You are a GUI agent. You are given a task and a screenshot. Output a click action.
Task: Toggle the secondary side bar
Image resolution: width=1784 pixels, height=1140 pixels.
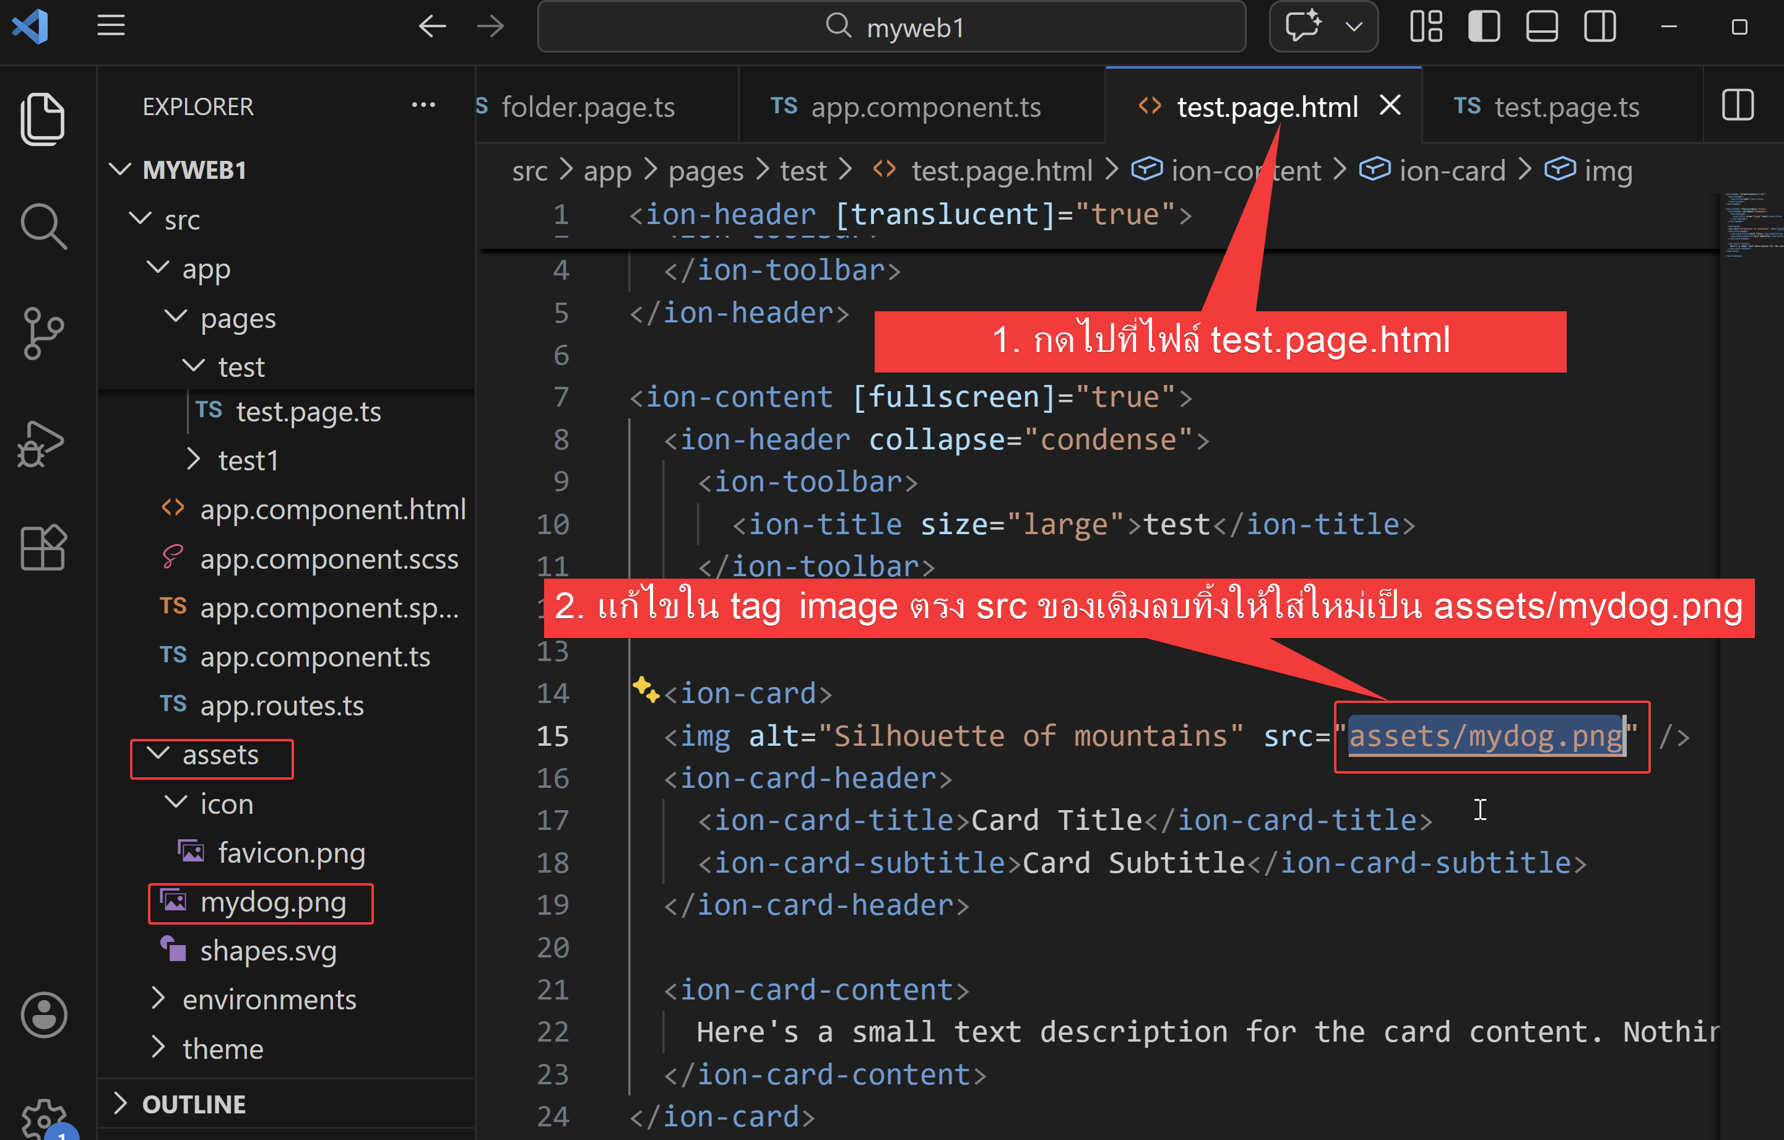coord(1599,27)
